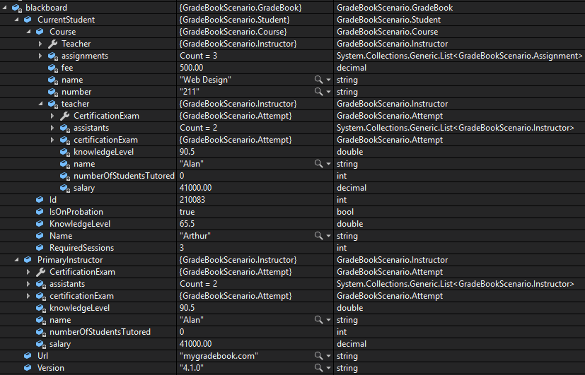Open text visualizer magnifier for "211"
585x375 pixels.
coord(318,92)
